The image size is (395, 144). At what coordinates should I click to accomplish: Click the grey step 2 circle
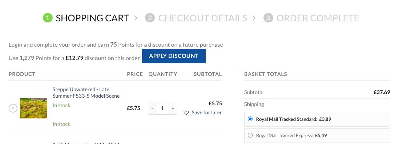pos(150,18)
